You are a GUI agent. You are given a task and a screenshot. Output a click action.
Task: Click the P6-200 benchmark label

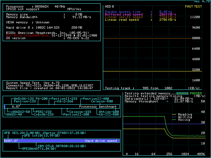(42, 99)
